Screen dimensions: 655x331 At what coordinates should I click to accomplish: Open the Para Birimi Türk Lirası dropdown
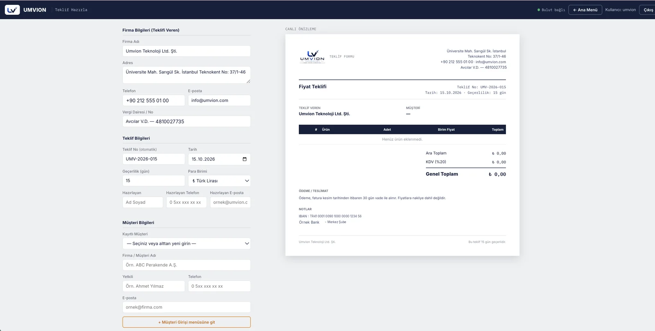point(219,181)
